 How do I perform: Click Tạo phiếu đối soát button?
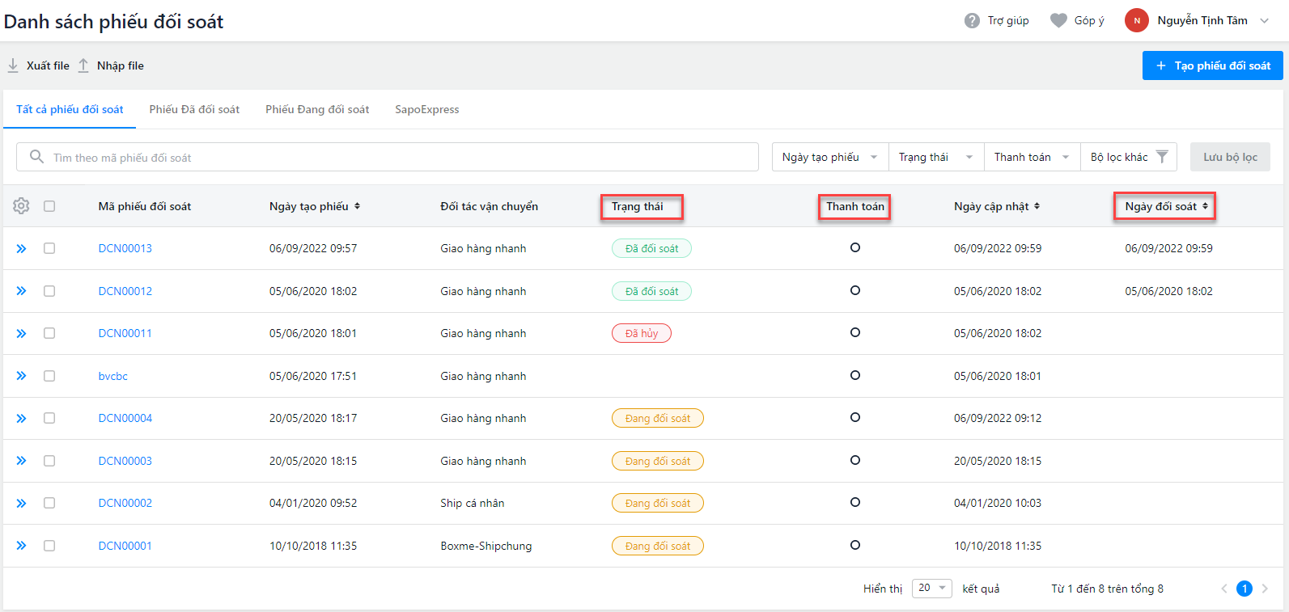pyautogui.click(x=1212, y=65)
